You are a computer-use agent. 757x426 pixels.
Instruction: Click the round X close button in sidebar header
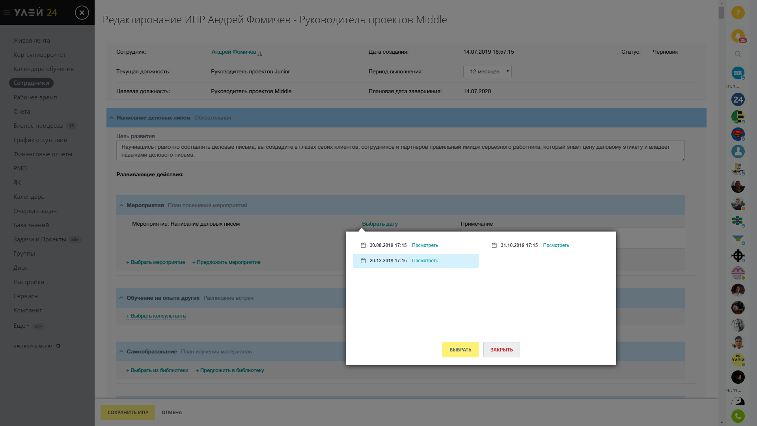coord(82,13)
